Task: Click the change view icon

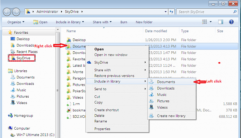Action: pyautogui.click(x=205, y=22)
